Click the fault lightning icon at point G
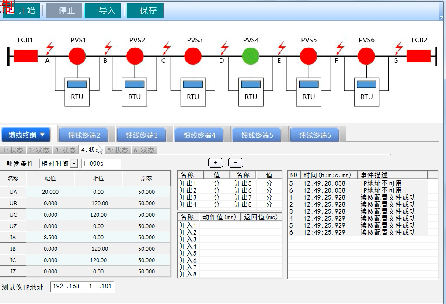Viewport: 446px width, 304px height. pos(398,47)
